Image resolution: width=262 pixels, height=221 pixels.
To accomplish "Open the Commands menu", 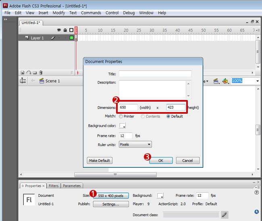I will point(91,13).
